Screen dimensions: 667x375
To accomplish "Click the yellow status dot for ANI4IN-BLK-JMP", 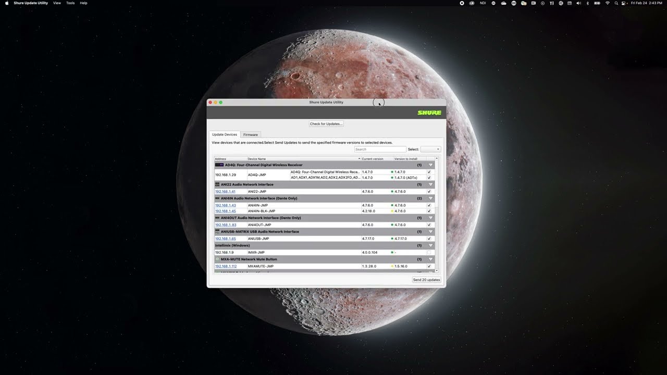I will coord(392,211).
